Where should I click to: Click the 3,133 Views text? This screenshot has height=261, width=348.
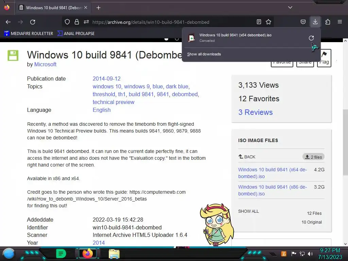pos(258,85)
